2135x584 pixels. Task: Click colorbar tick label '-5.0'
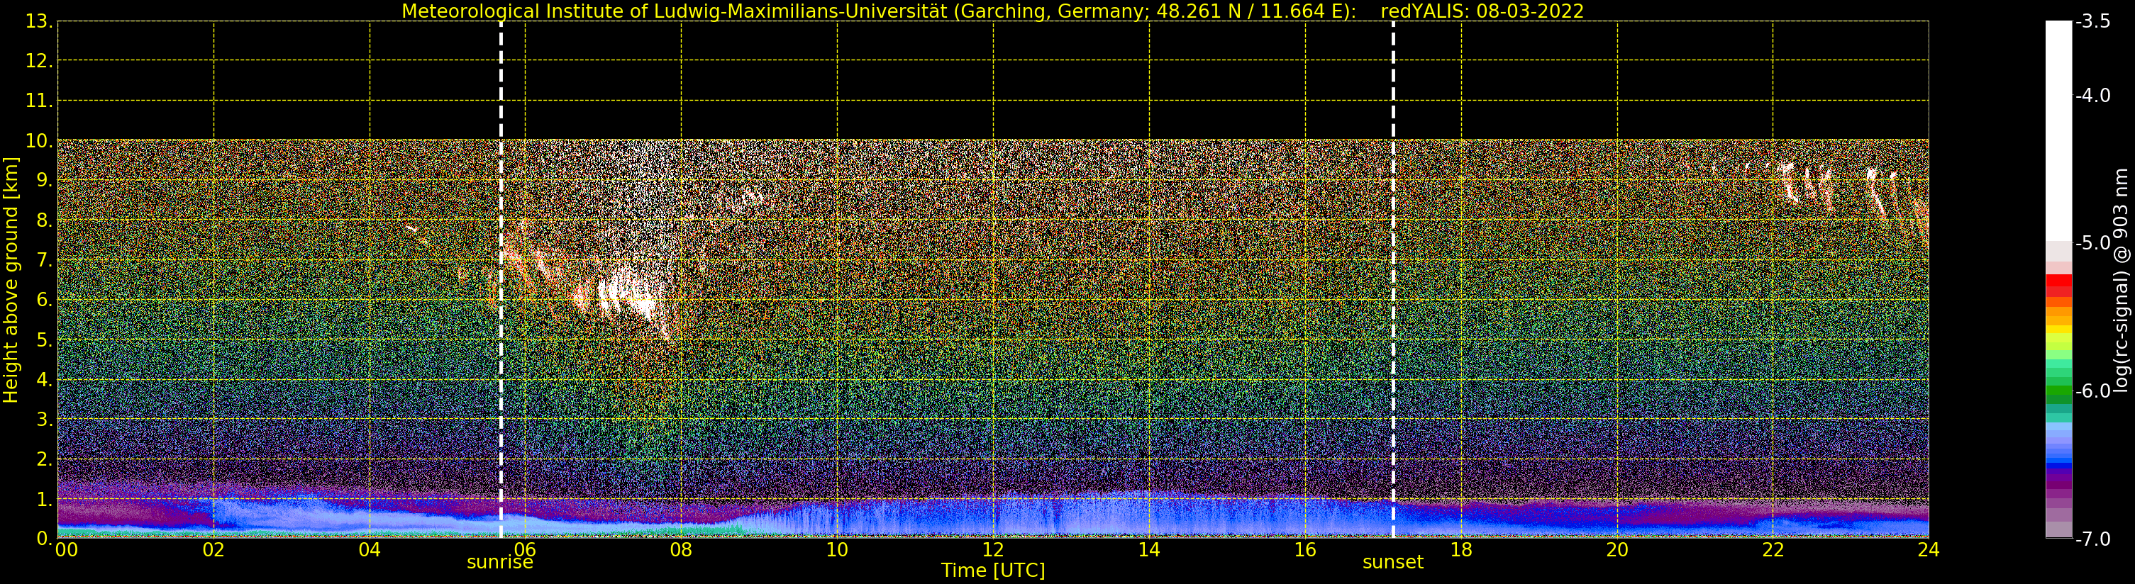[x=2092, y=242]
